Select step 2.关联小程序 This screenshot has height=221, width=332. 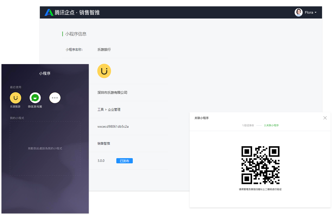[271, 125]
